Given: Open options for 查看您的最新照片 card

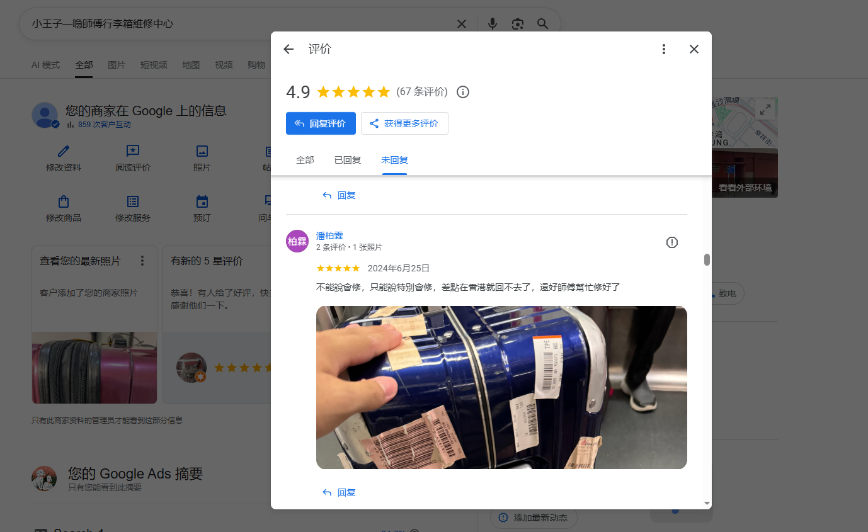Looking at the screenshot, I should 142,261.
